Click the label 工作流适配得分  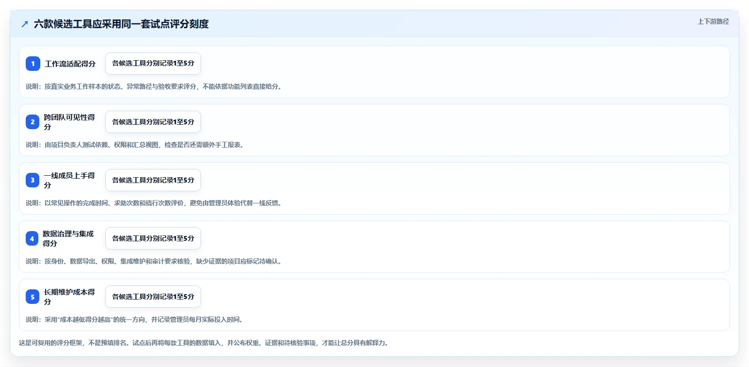pos(70,64)
